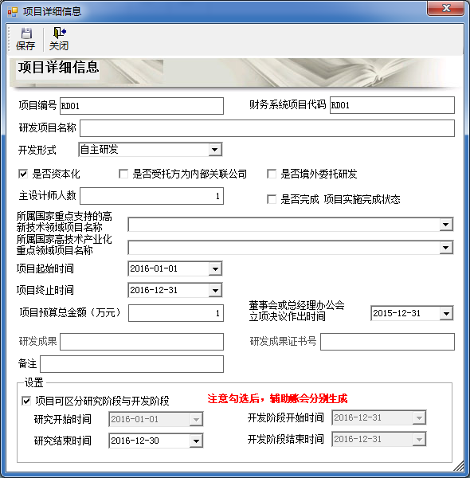Expand 所属国家重点支持的高新技术领域 dropdown
The image size is (470, 478).
pyautogui.click(x=446, y=225)
